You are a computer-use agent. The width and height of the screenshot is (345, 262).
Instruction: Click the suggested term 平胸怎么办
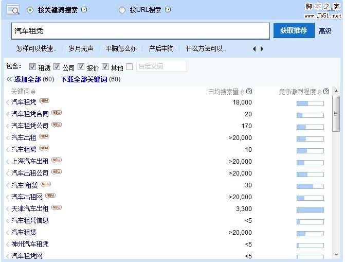[121, 49]
